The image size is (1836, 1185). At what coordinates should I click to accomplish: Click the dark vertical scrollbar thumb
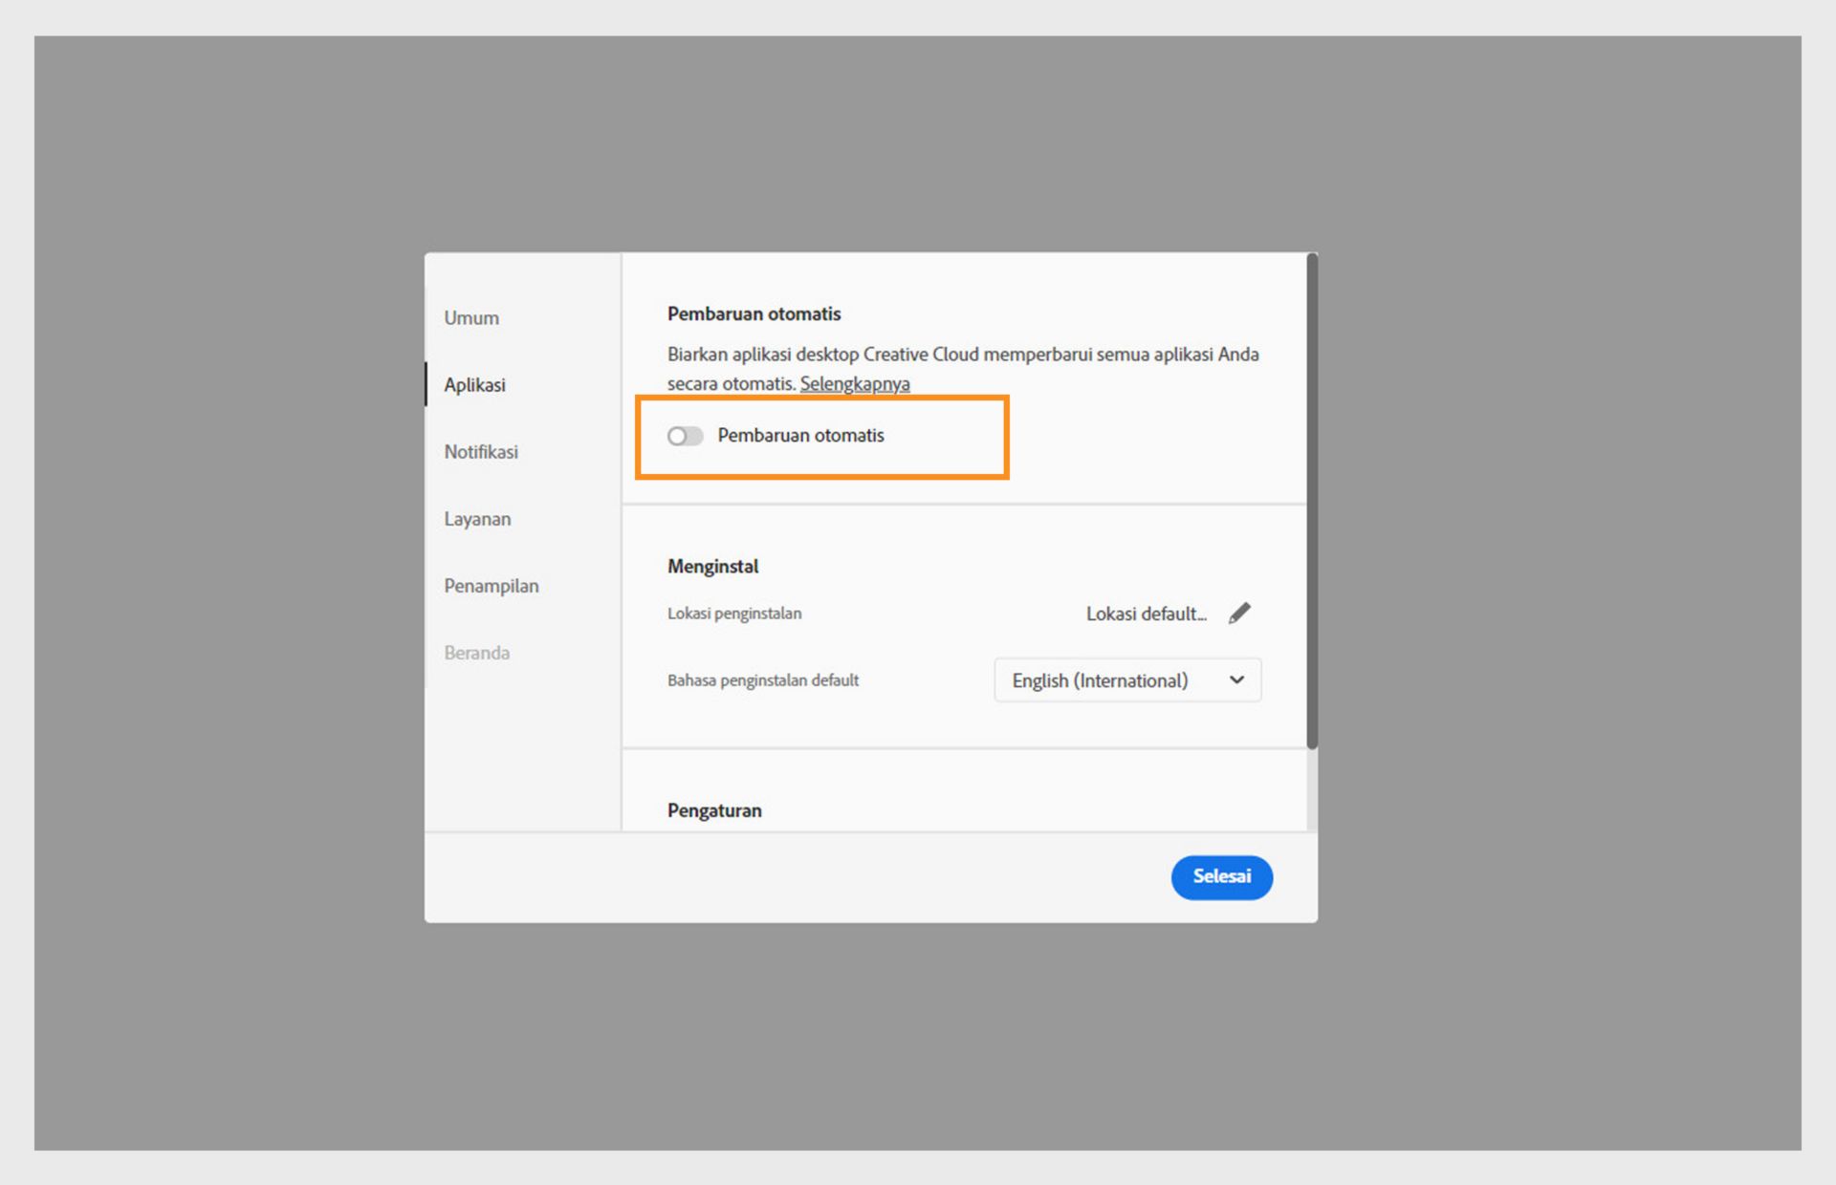click(1312, 497)
